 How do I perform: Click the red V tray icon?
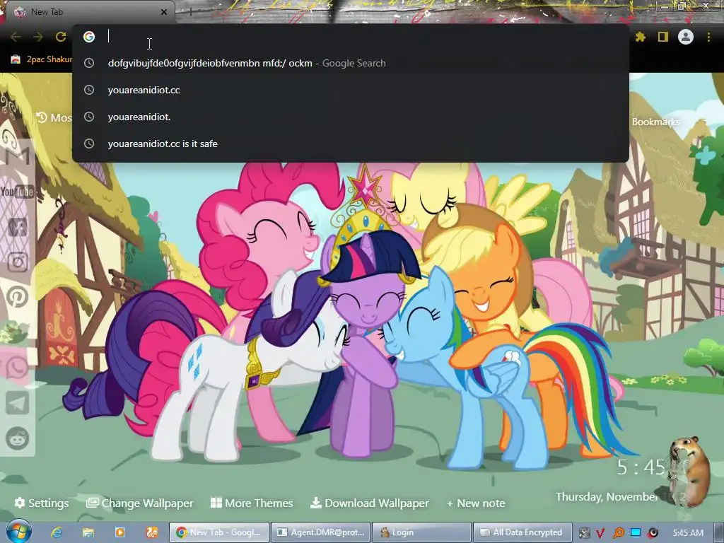coord(600,533)
